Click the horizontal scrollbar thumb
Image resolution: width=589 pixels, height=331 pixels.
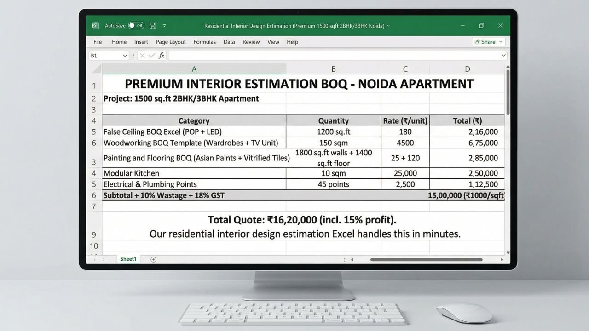pyautogui.click(x=427, y=260)
